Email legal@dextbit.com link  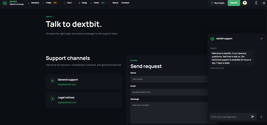[x=67, y=102]
